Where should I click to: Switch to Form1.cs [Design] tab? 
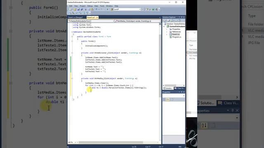coord(75,17)
